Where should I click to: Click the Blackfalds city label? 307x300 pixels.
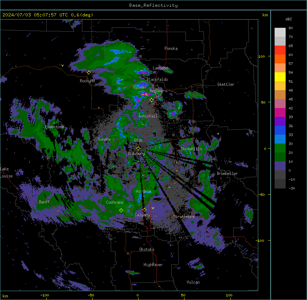tap(157, 79)
